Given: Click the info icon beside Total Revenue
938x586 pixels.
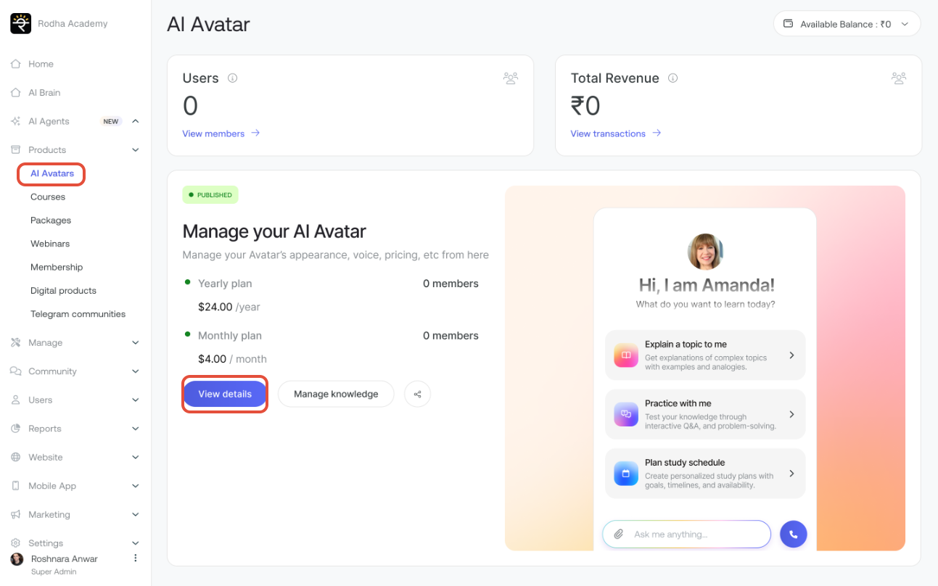Looking at the screenshot, I should (x=672, y=78).
